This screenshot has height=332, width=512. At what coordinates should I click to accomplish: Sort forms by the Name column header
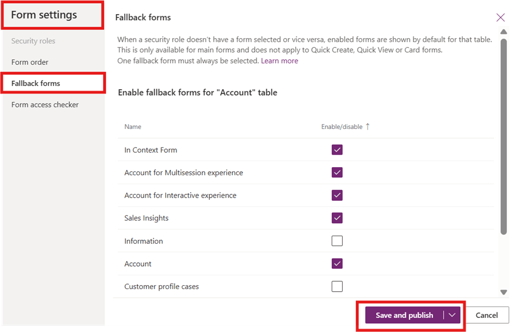pyautogui.click(x=133, y=127)
